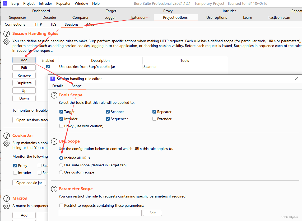This screenshot has height=221, width=302.
Task: Enable the Extender tool scope checkbox
Action: pyautogui.click(x=154, y=119)
